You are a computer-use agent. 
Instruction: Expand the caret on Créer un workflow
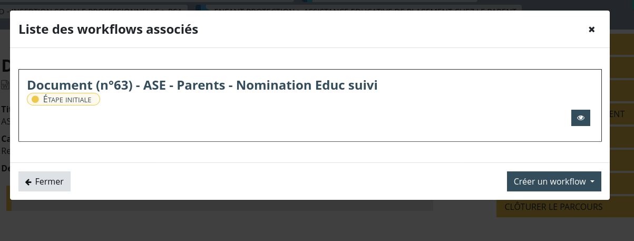(x=593, y=181)
